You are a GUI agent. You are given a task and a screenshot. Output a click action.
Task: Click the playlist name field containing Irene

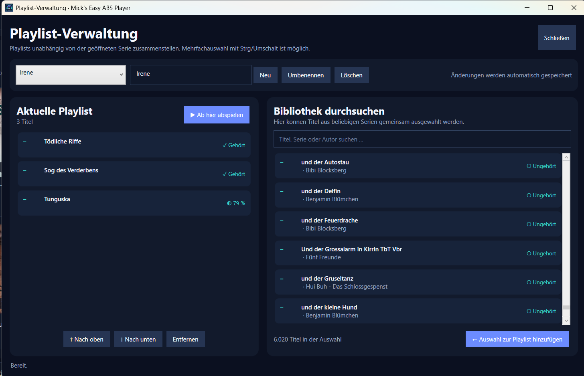click(x=191, y=75)
